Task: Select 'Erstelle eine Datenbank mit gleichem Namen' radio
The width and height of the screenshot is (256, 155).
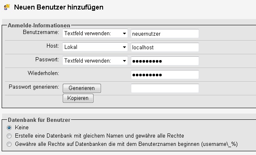Action: coord(9,136)
